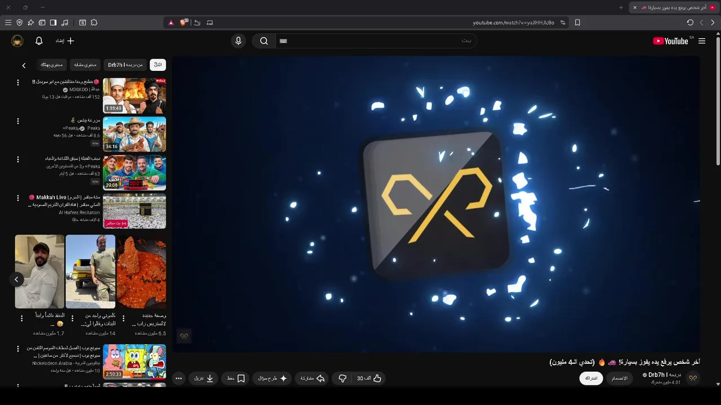Open the browser main hamburger menu

[8, 22]
